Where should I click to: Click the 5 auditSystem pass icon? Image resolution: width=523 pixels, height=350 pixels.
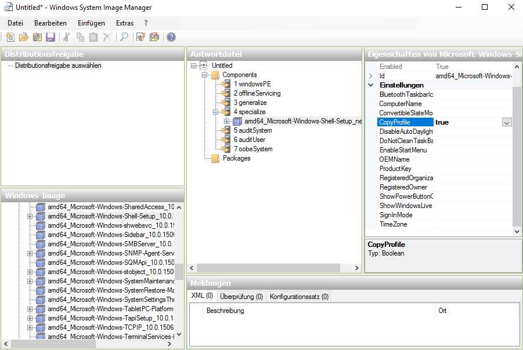pos(226,130)
